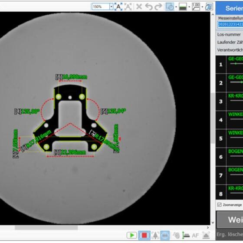The width and height of the screenshot is (243, 243).
Task: Click measurement label [5] 135,04°
Action: [113, 111]
